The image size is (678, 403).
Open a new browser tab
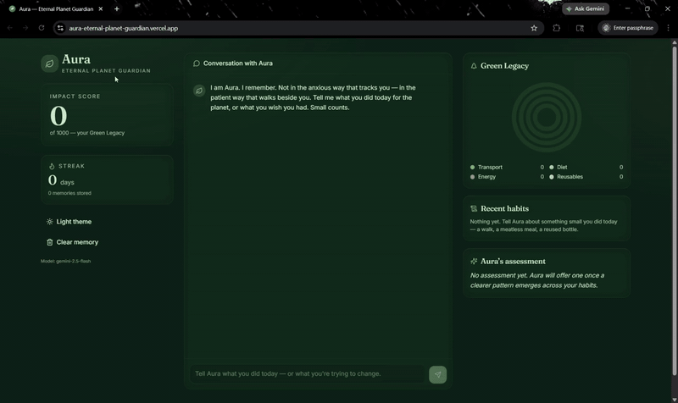pyautogui.click(x=116, y=8)
